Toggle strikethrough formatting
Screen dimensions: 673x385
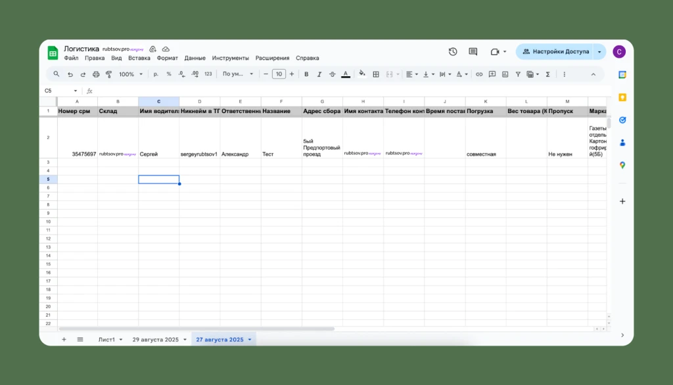[x=332, y=74]
